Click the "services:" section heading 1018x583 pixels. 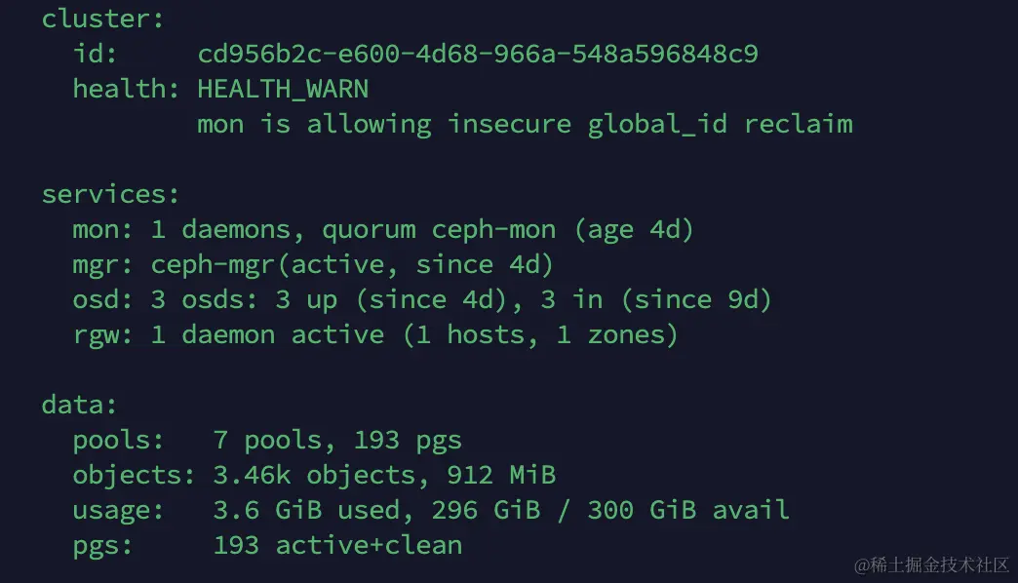[110, 195]
